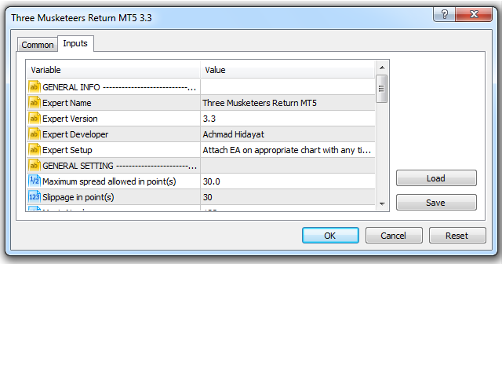Select the Slippage in point(s) label
This screenshot has width=502, height=377.
(78, 197)
